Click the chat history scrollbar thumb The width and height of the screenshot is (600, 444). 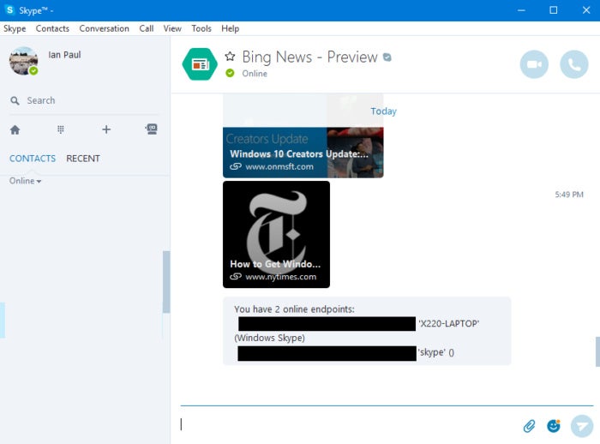click(597, 351)
